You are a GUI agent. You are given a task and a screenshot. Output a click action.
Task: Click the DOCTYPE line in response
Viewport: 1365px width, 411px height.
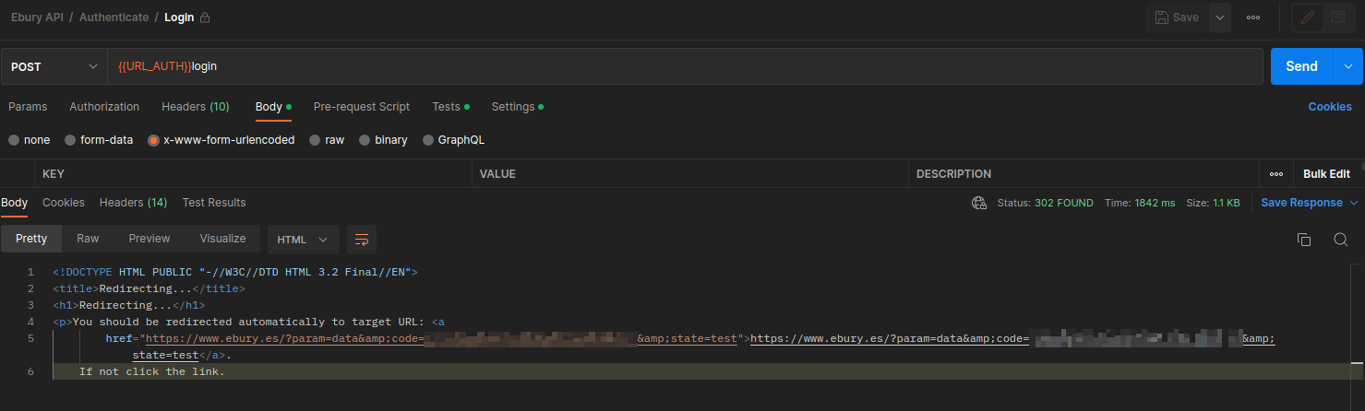(235, 272)
